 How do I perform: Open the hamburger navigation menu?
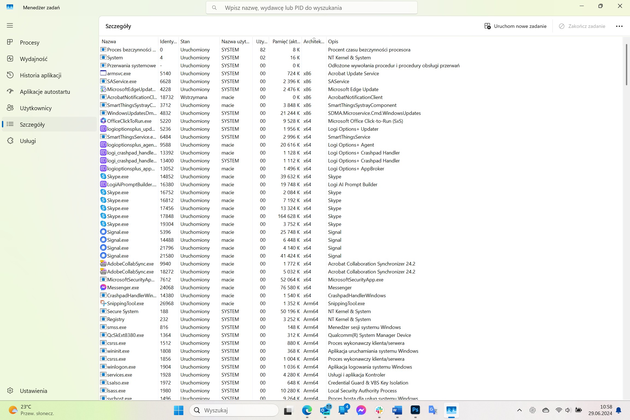pyautogui.click(x=10, y=25)
